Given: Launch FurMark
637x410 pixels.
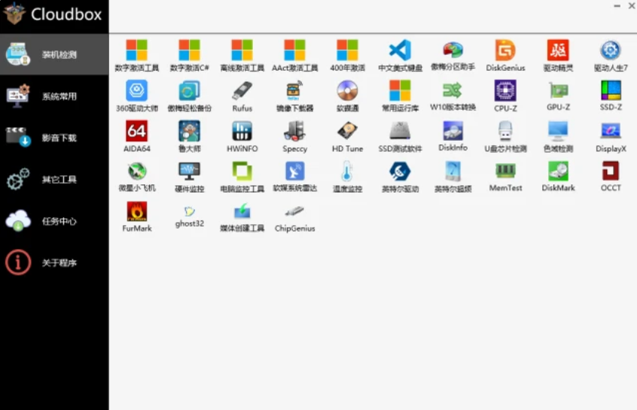Looking at the screenshot, I should coord(136,217).
